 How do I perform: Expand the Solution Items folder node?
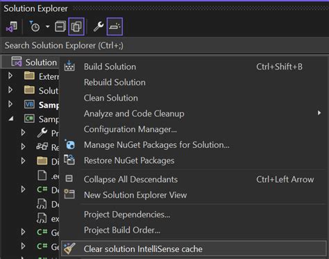click(10, 90)
